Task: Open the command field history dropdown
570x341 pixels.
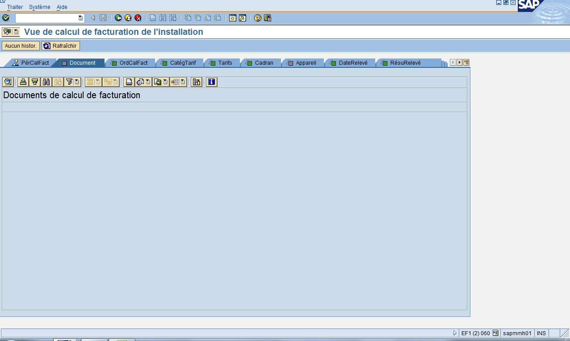Action: (x=80, y=18)
